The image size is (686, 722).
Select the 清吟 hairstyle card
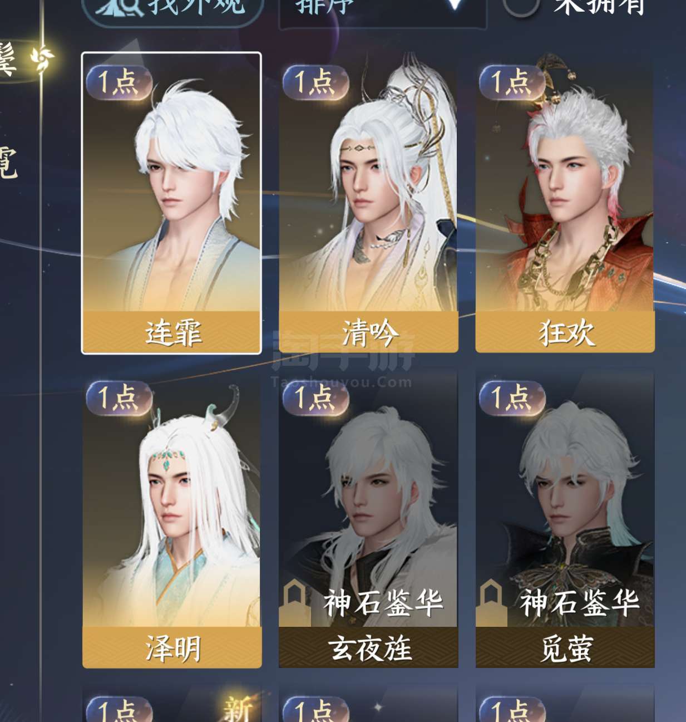coord(368,203)
